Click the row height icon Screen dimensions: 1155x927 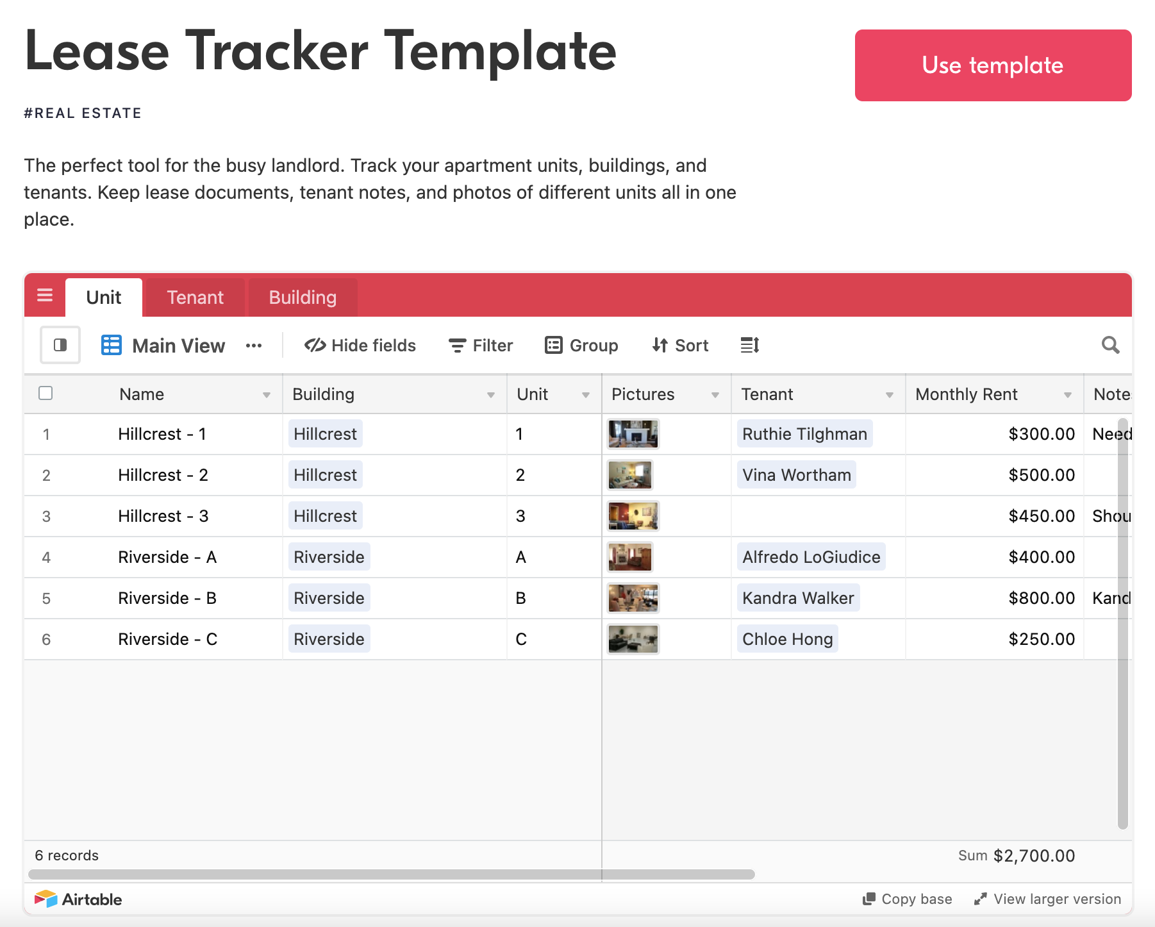[x=750, y=345]
